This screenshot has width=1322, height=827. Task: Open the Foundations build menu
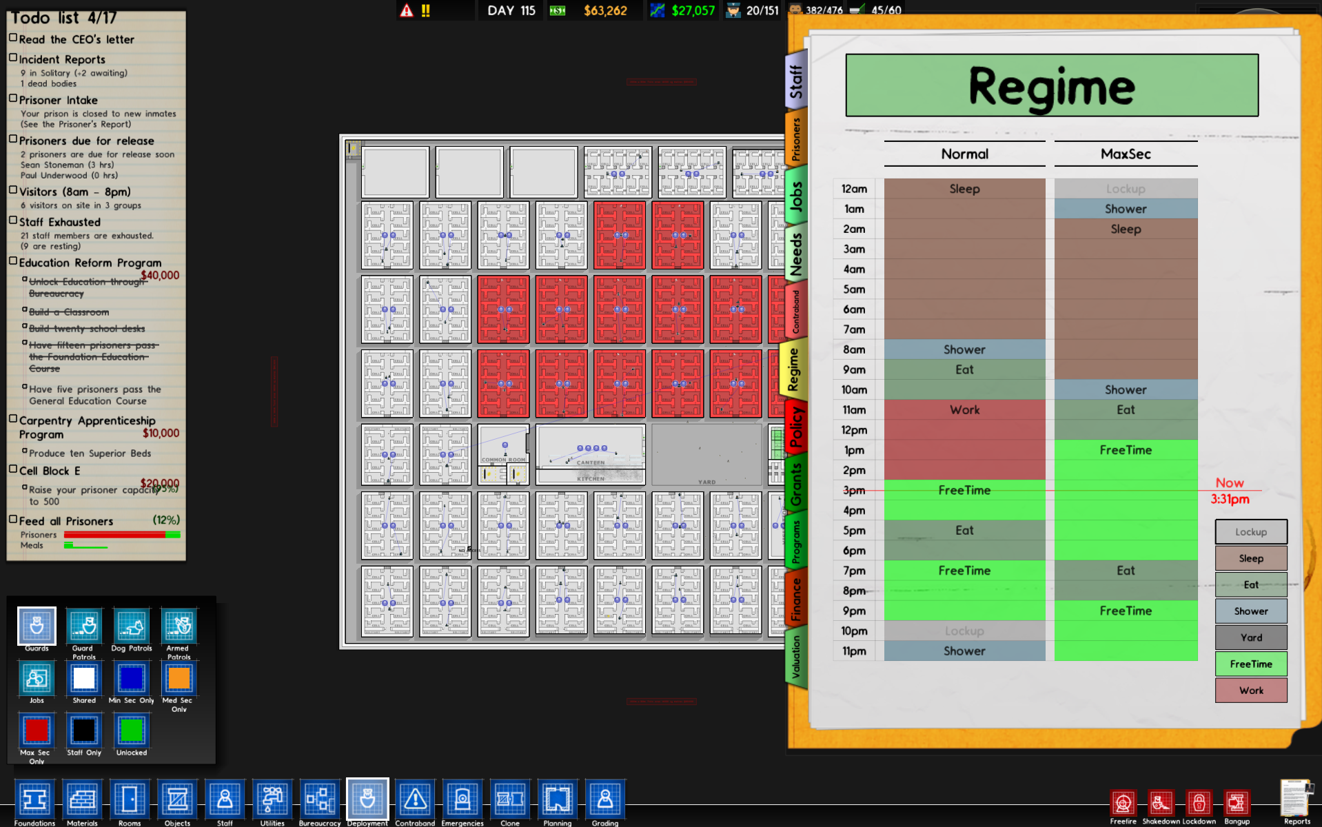[34, 800]
